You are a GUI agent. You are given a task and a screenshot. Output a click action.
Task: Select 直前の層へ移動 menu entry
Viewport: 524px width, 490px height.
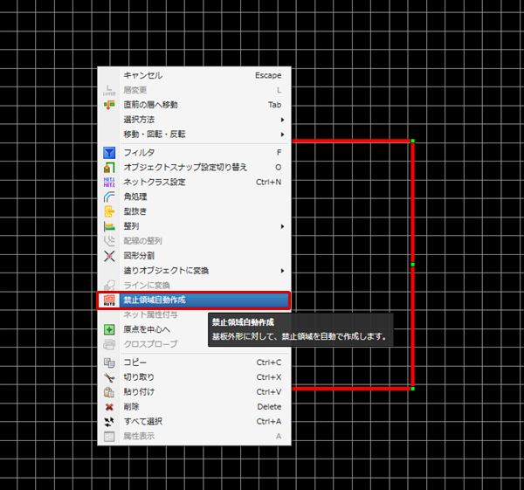point(194,105)
